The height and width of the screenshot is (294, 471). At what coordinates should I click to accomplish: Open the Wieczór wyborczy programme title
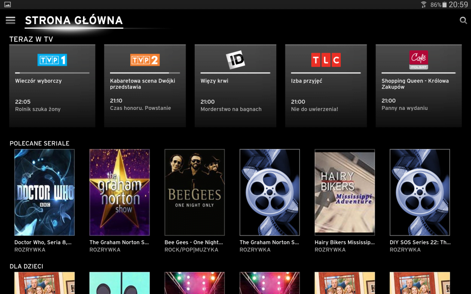coord(38,81)
